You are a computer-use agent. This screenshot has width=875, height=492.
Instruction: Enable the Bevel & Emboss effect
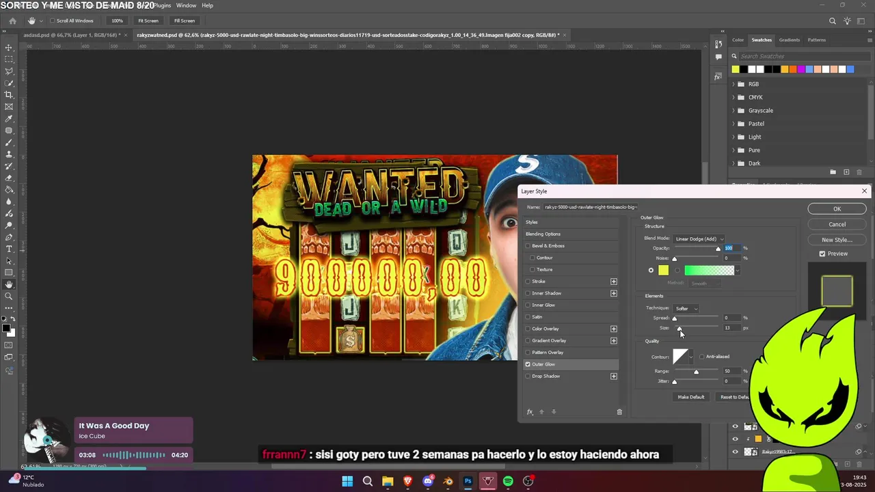point(528,246)
